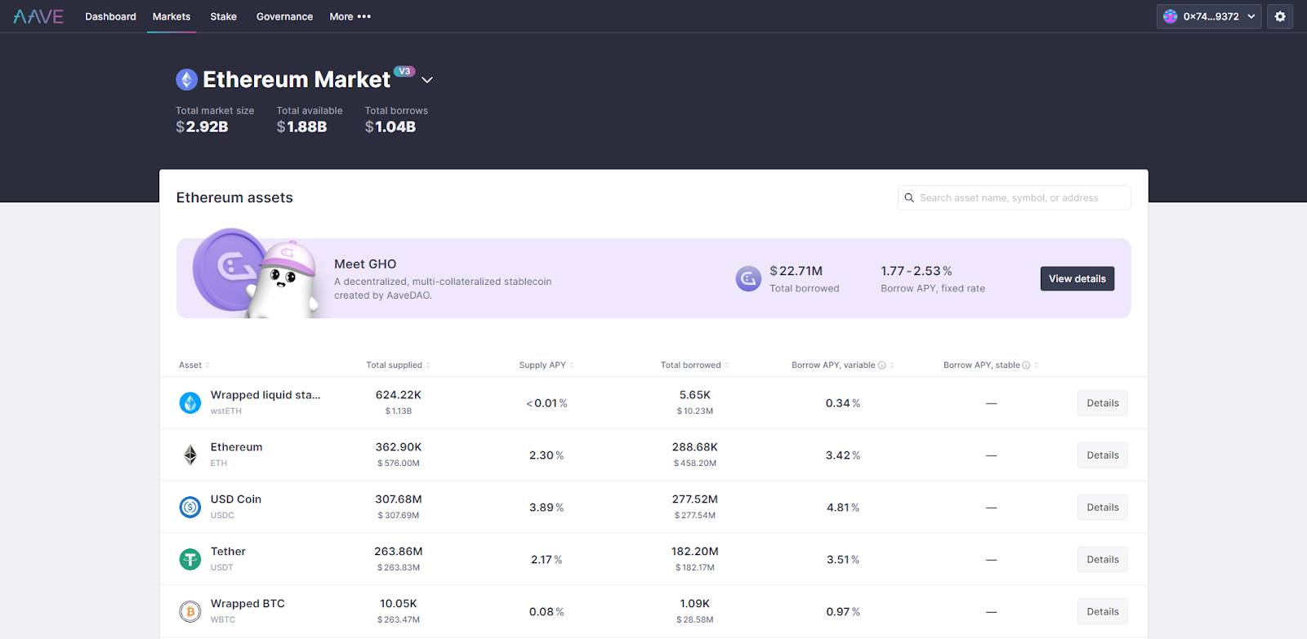The image size is (1307, 639).
Task: Click the wstETH 624.22K total supplied cell
Action: (399, 394)
